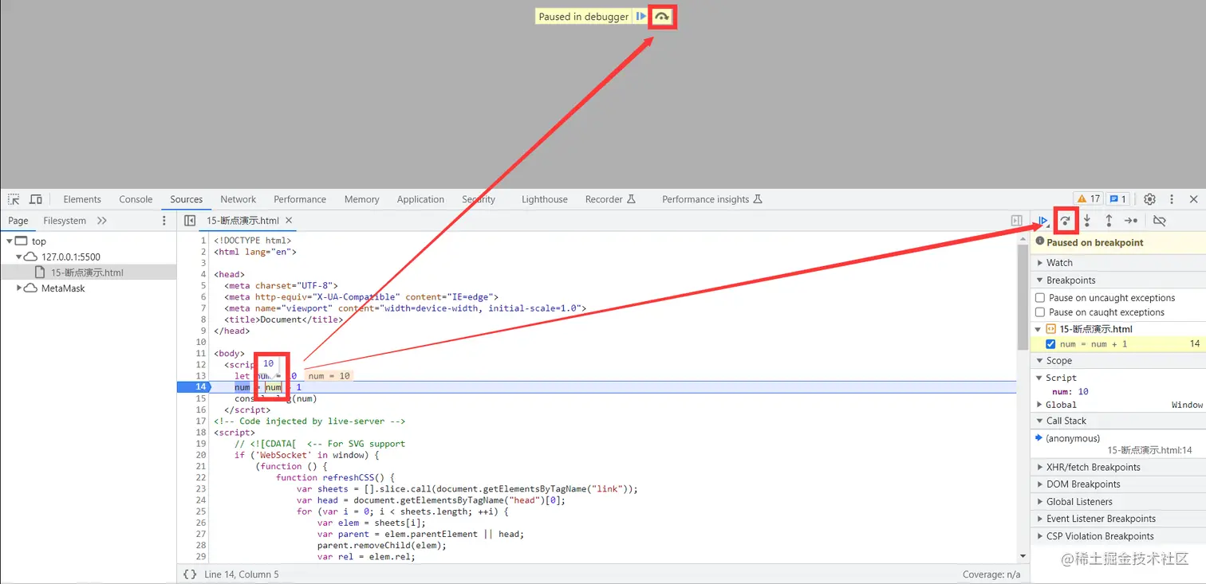Switch to the Elements tab

82,199
